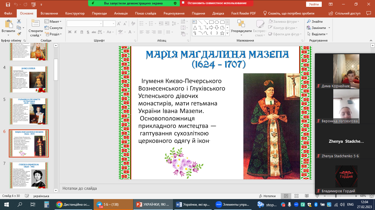Choose the oval shape from shapes gallery
Viewport: 375px width, 210px height.
[x=217, y=22]
